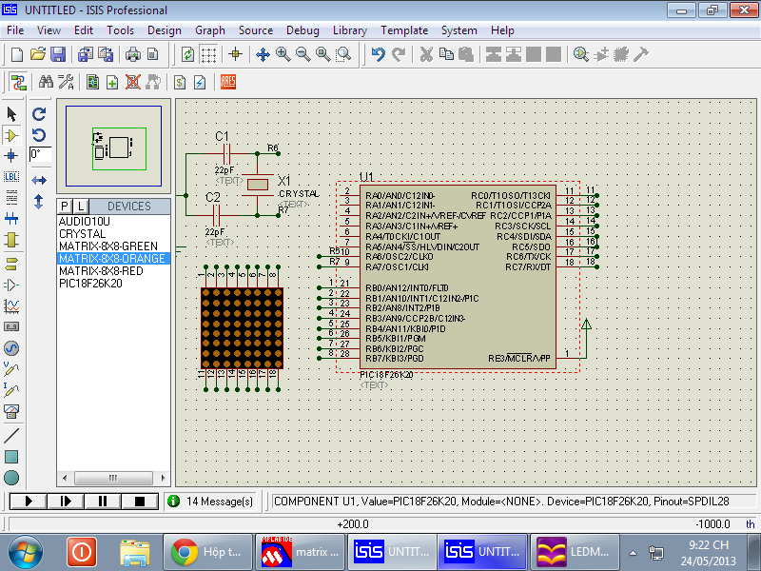Click the Print design icon
Image resolution: width=761 pixels, height=571 pixels.
[133, 54]
